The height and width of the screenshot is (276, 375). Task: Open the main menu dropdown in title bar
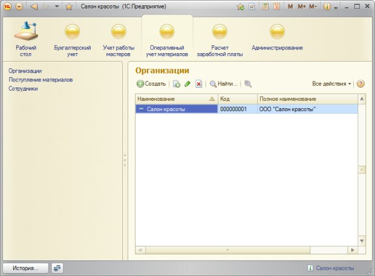[x=19, y=7]
